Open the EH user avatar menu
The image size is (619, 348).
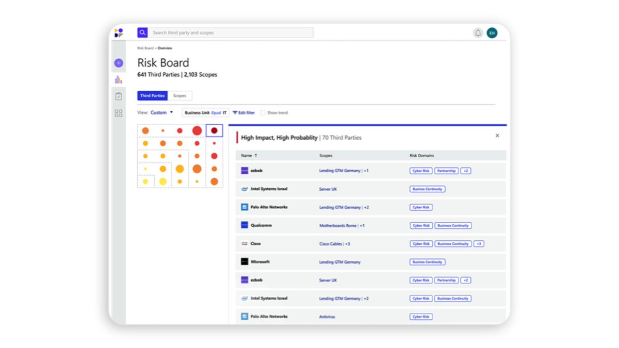(x=492, y=33)
